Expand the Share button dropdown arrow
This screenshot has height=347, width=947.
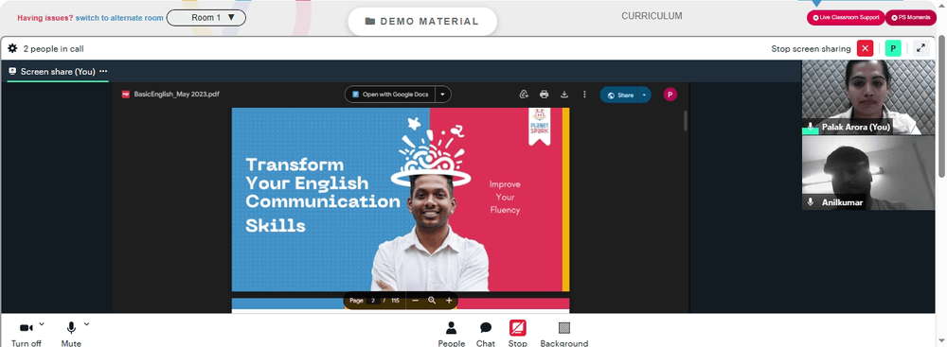pos(645,95)
